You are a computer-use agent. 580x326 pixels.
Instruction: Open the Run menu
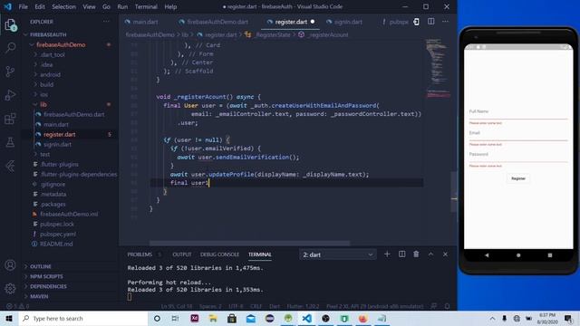(x=122, y=6)
